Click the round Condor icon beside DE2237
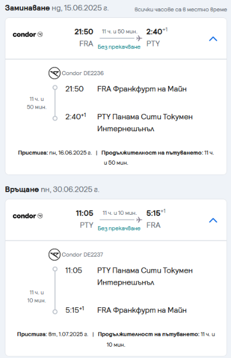 click(x=54, y=255)
